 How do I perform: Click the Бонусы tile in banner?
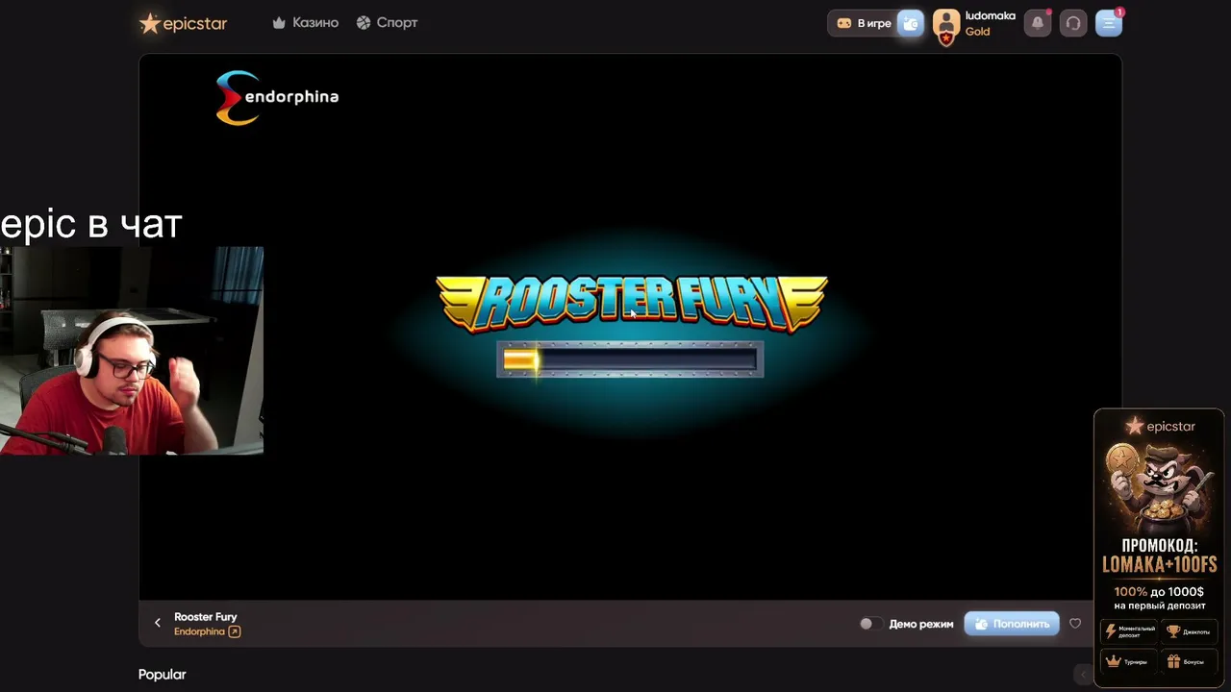pyautogui.click(x=1188, y=661)
